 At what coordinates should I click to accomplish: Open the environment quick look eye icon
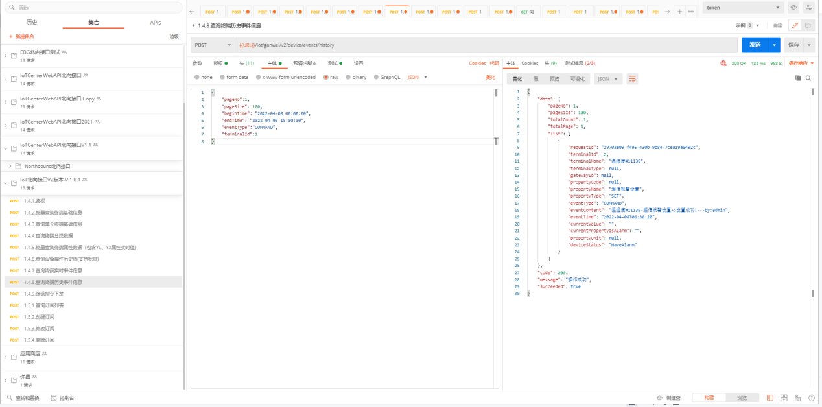pos(793,8)
